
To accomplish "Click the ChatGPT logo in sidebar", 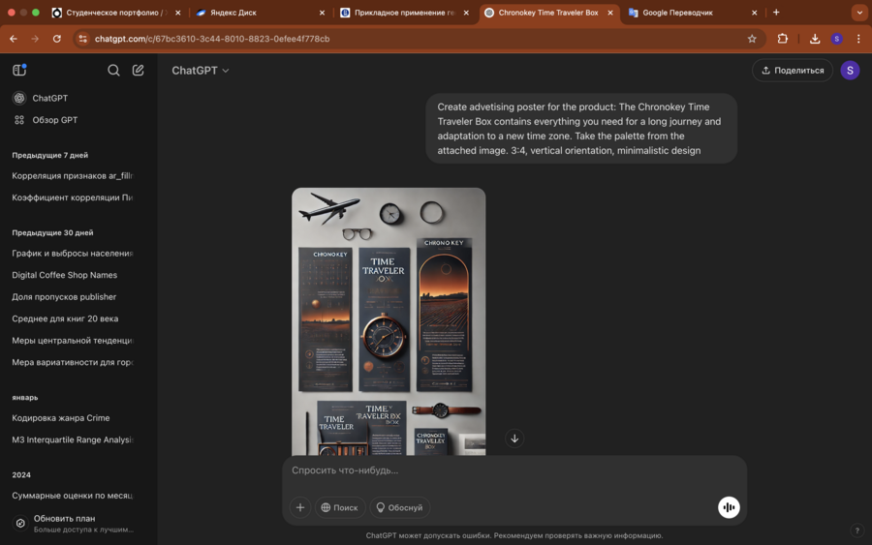I will click(19, 98).
